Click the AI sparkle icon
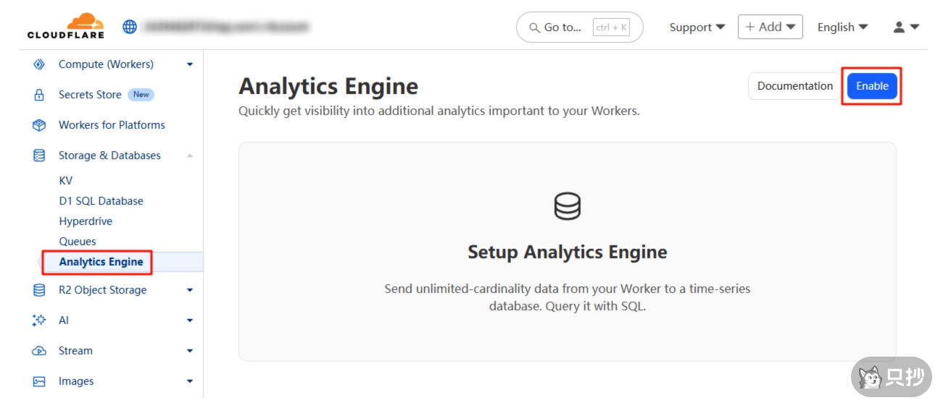This screenshot has width=943, height=408. click(39, 320)
